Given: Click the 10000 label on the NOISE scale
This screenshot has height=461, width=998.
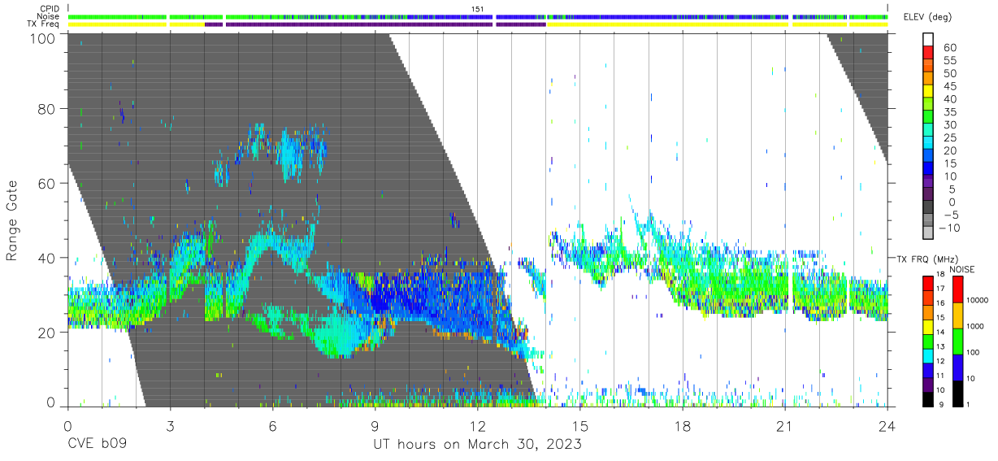Looking at the screenshot, I should [978, 300].
